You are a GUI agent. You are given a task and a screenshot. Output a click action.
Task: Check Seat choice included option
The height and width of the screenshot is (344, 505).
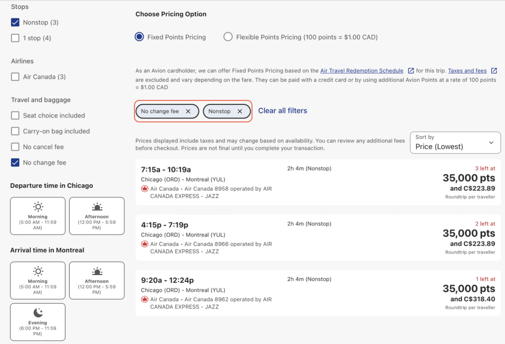tap(15, 116)
